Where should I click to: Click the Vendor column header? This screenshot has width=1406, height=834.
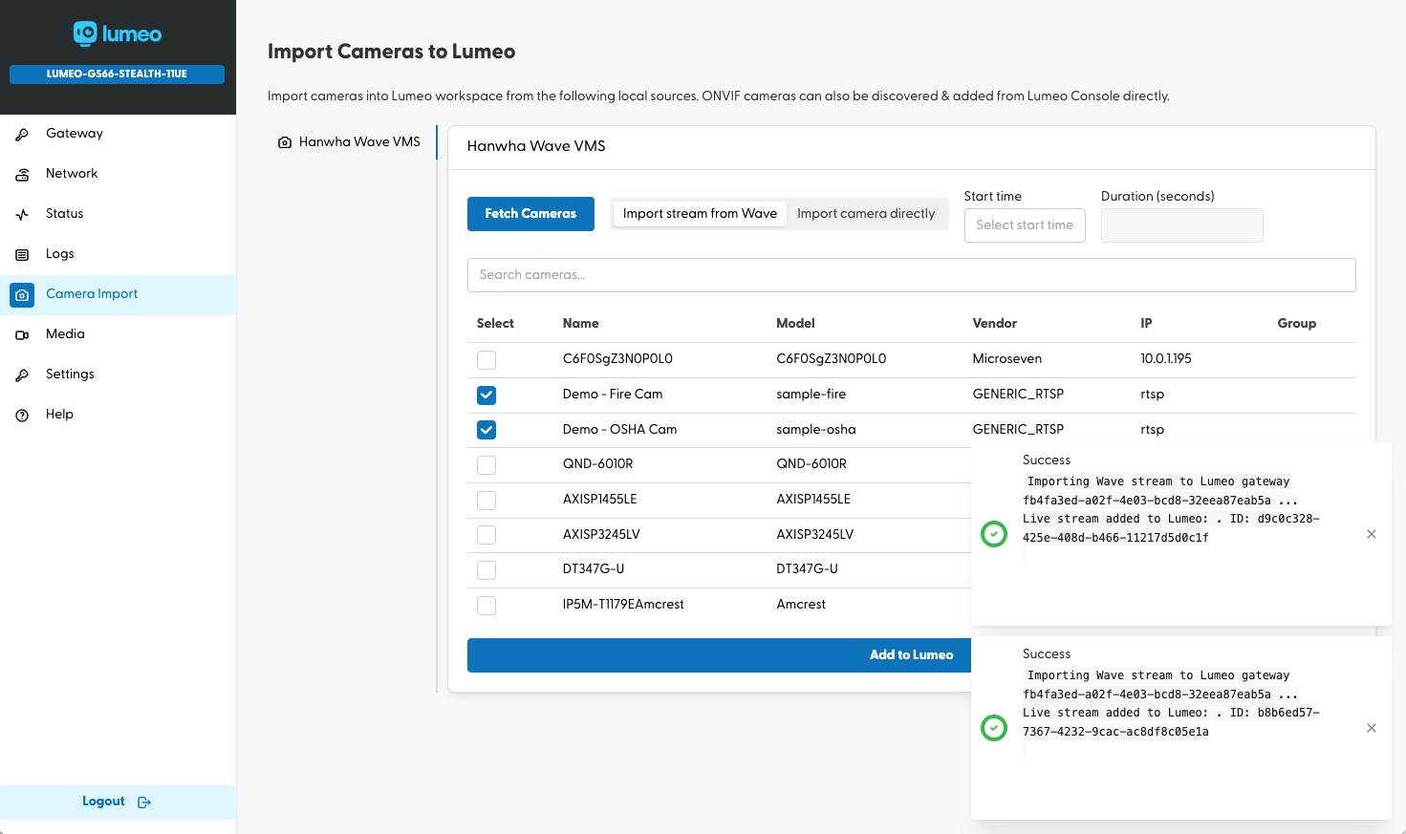[x=994, y=324]
